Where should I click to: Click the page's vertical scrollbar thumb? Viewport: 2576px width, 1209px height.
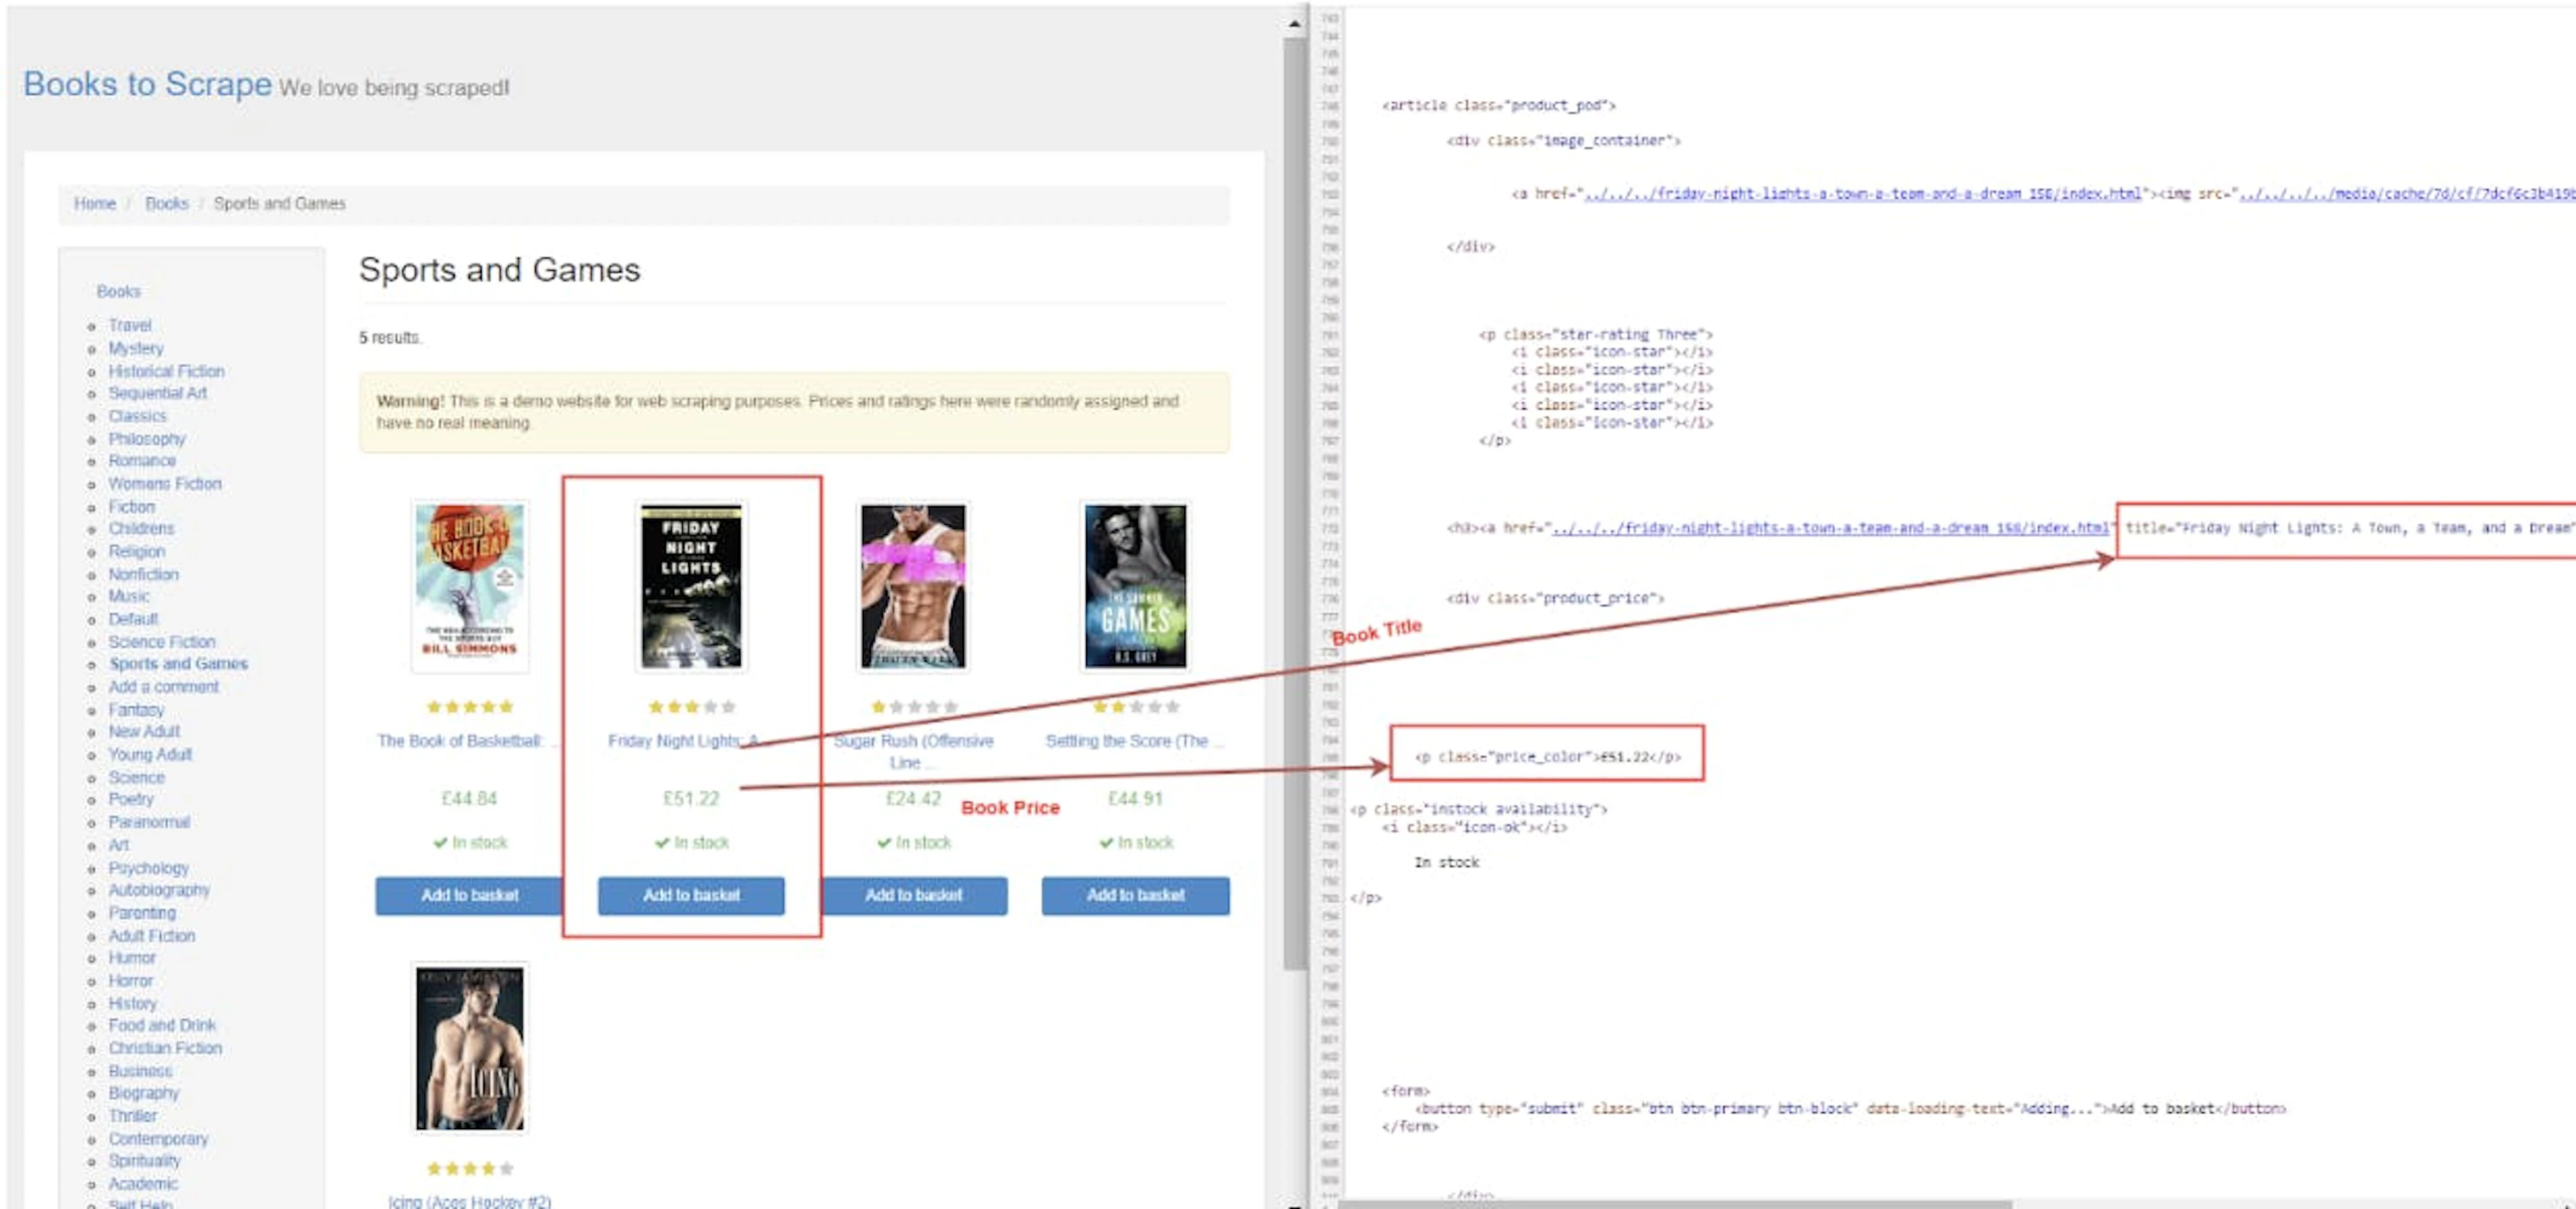(x=1294, y=503)
